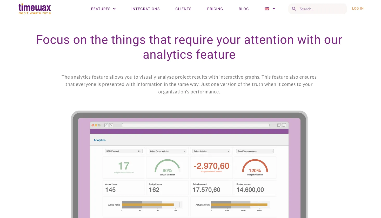Visit the Blog page
Viewport: 381px width, 218px height.
[244, 9]
